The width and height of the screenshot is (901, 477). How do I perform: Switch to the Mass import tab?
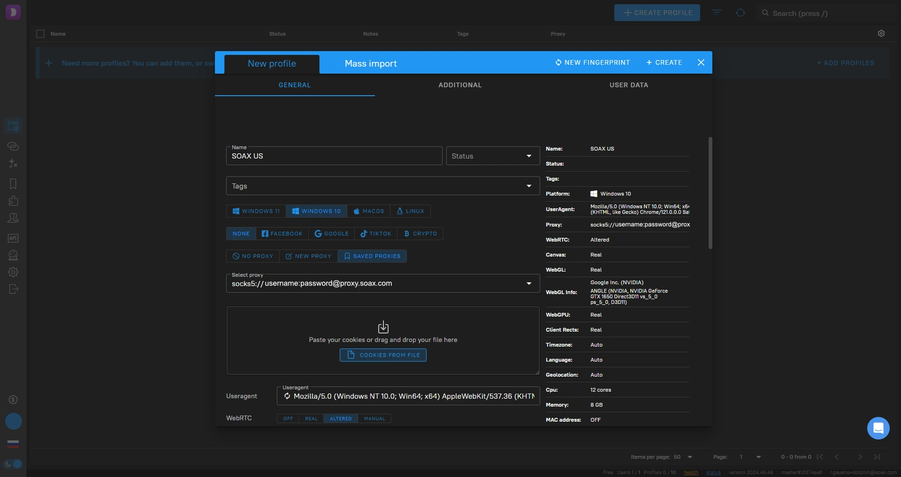tap(371, 64)
